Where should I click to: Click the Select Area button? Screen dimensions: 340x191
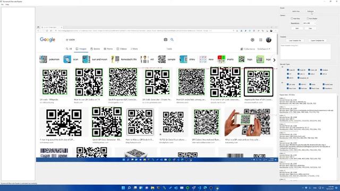point(296,11)
